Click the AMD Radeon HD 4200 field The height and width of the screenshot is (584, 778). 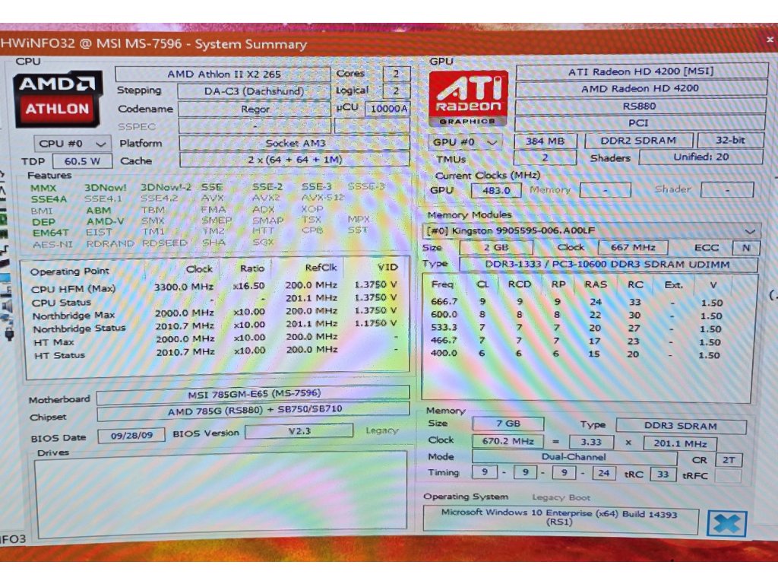tap(640, 88)
